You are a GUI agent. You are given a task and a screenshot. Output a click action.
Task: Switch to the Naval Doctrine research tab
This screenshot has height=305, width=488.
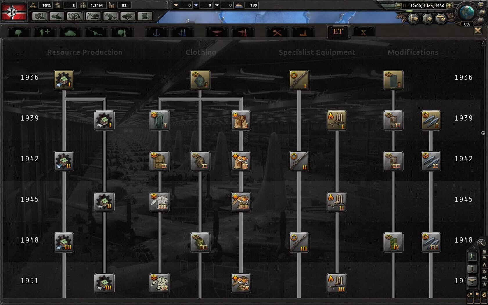click(x=182, y=33)
